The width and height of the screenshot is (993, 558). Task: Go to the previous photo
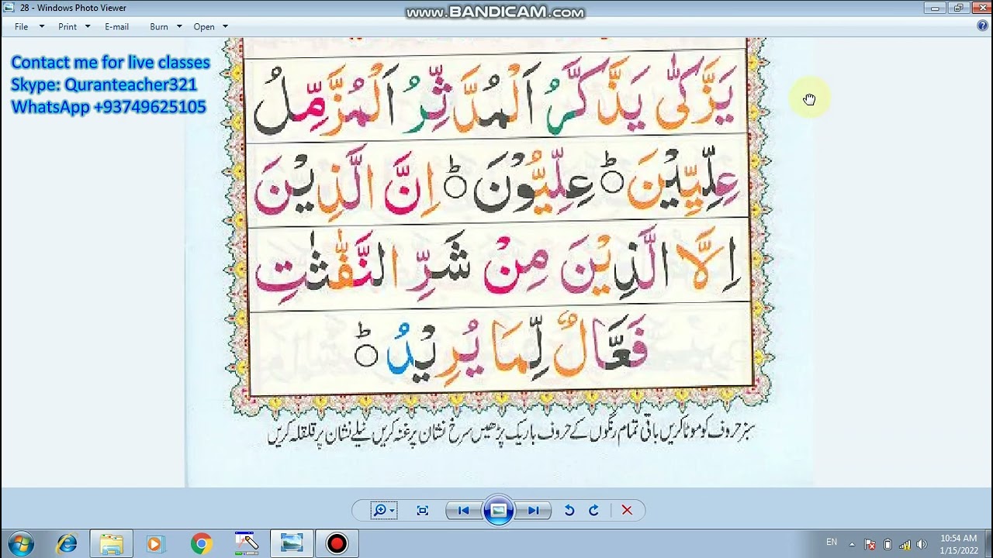point(463,510)
